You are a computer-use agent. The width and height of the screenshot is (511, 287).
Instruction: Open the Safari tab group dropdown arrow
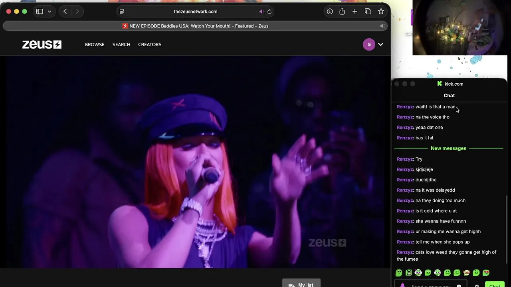click(x=50, y=12)
